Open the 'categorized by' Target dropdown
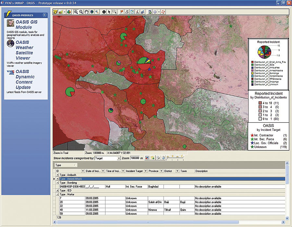This screenshot has width=292, height=227. click(x=118, y=158)
